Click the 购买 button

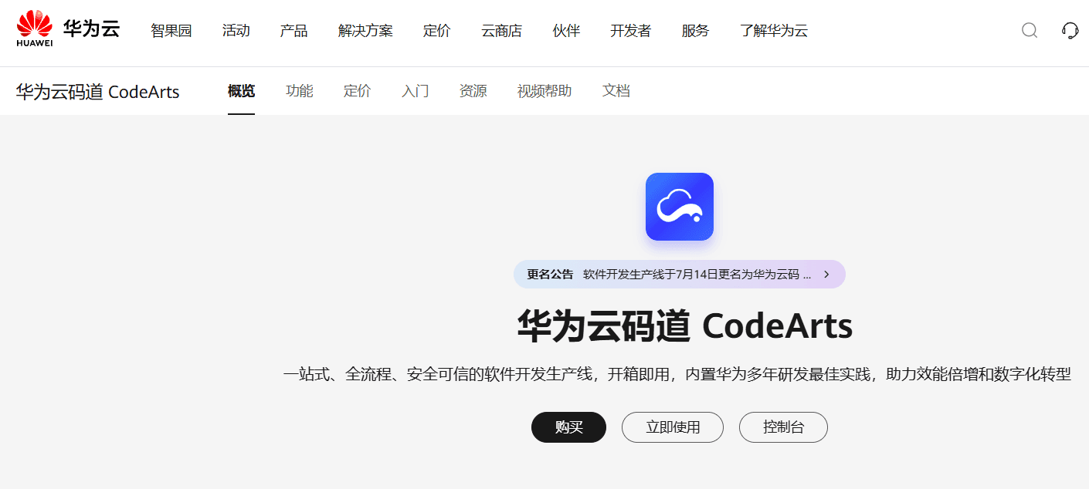pyautogui.click(x=568, y=427)
